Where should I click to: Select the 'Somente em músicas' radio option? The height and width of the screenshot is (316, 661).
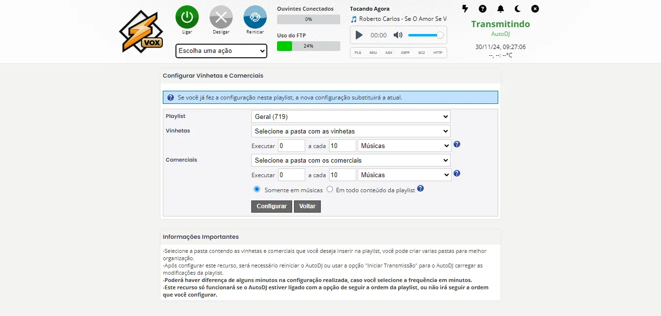(x=257, y=189)
